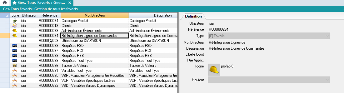Select Utilisateurs sur DIAPASON in Mot Directeur column
The height and width of the screenshot is (93, 344).
click(95, 41)
